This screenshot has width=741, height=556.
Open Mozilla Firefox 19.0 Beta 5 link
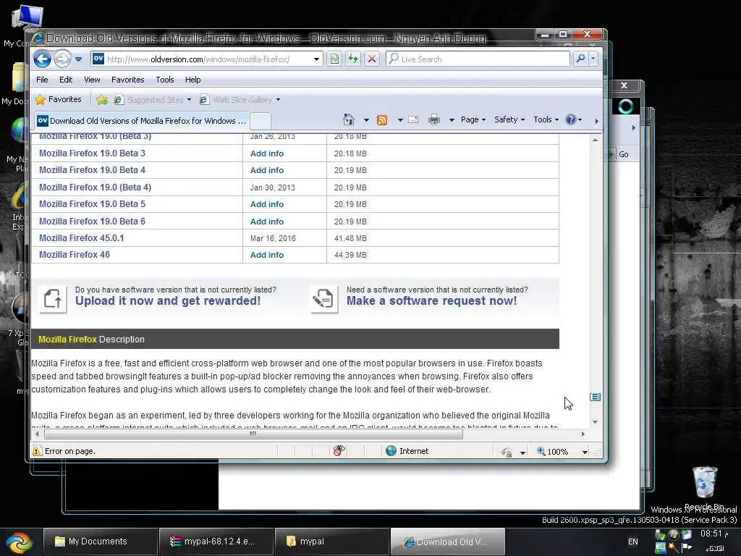tap(92, 203)
